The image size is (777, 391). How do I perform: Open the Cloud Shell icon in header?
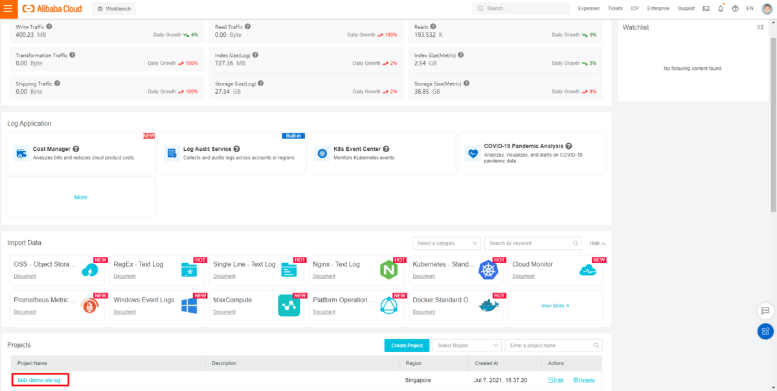(706, 8)
